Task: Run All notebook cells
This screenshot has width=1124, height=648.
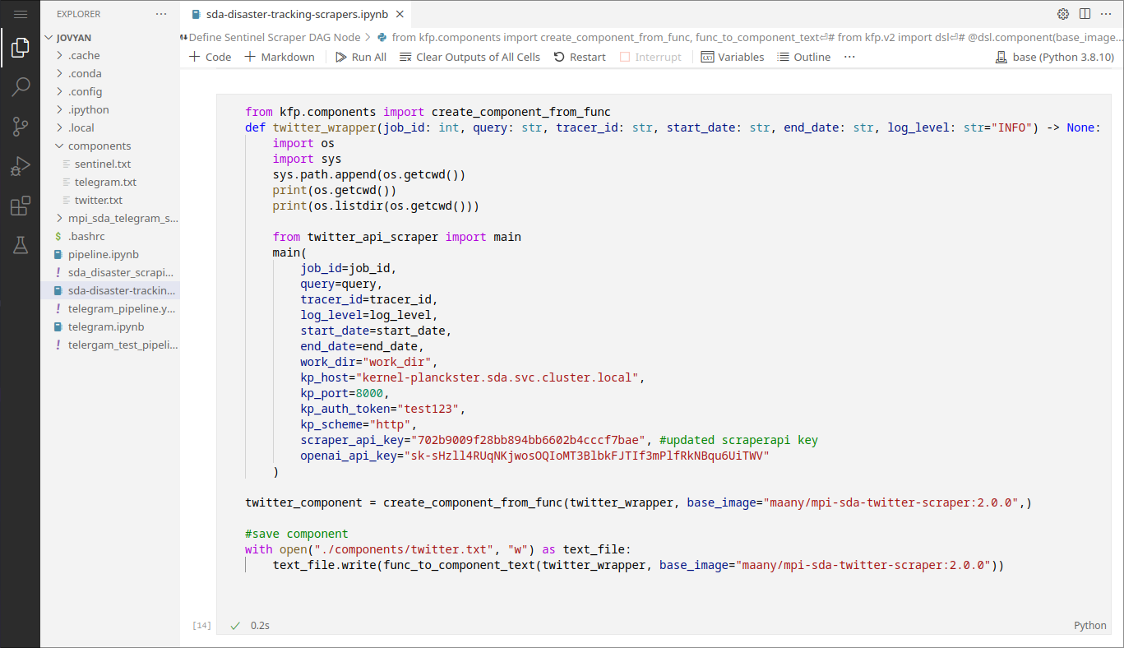Action: click(x=361, y=57)
